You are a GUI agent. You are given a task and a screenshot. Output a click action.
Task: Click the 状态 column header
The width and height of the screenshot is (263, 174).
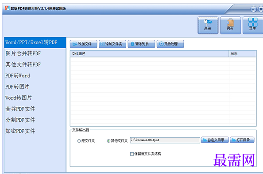tap(243, 54)
